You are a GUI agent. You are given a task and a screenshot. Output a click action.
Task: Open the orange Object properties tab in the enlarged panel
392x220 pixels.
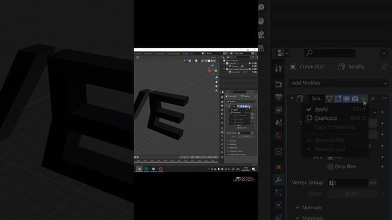point(279,167)
